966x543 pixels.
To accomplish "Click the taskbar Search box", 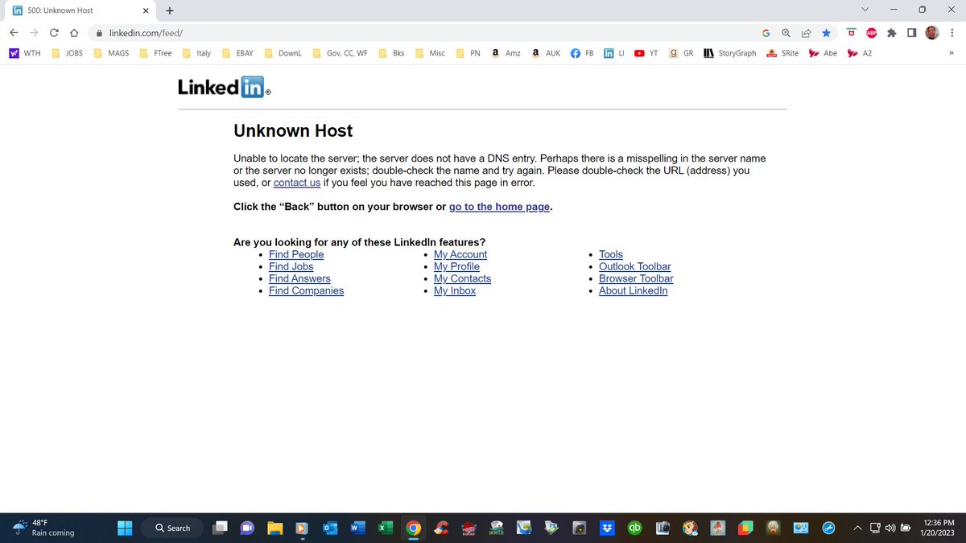I will tap(172, 528).
